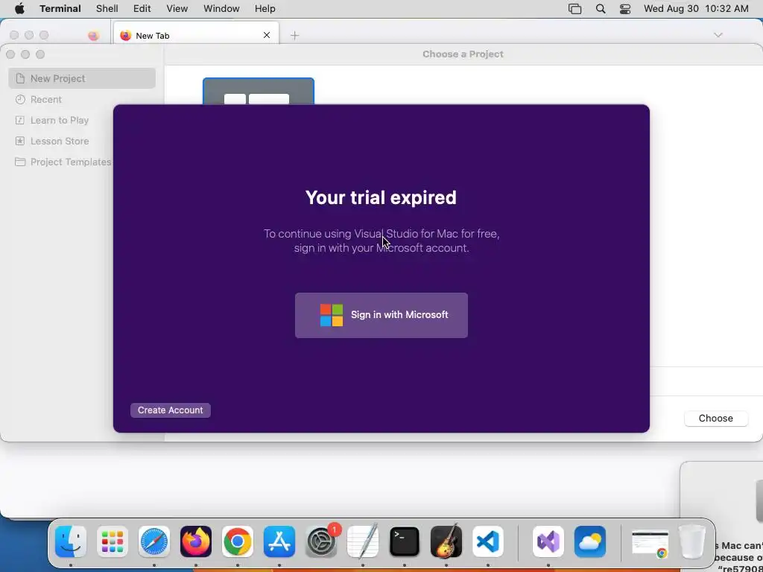Open Launchpad from the Dock
This screenshot has height=572, width=763.
point(113,541)
